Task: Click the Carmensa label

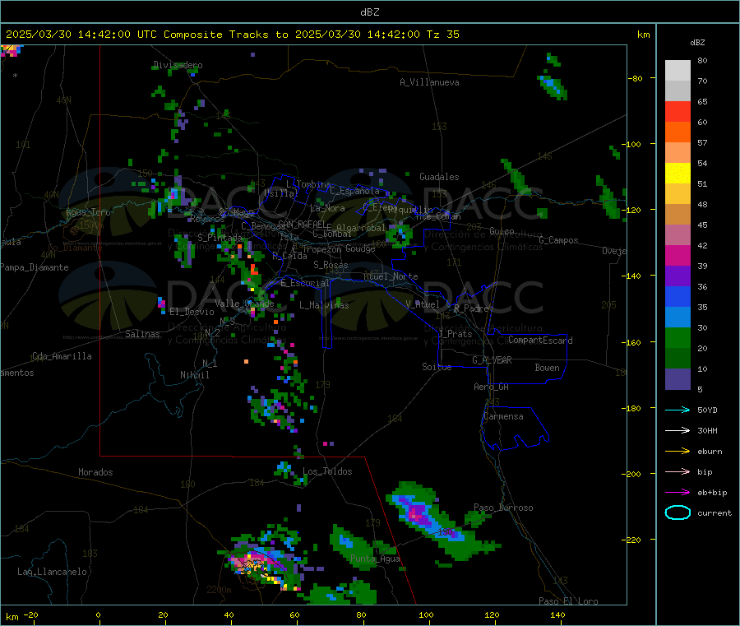Action: click(x=503, y=416)
